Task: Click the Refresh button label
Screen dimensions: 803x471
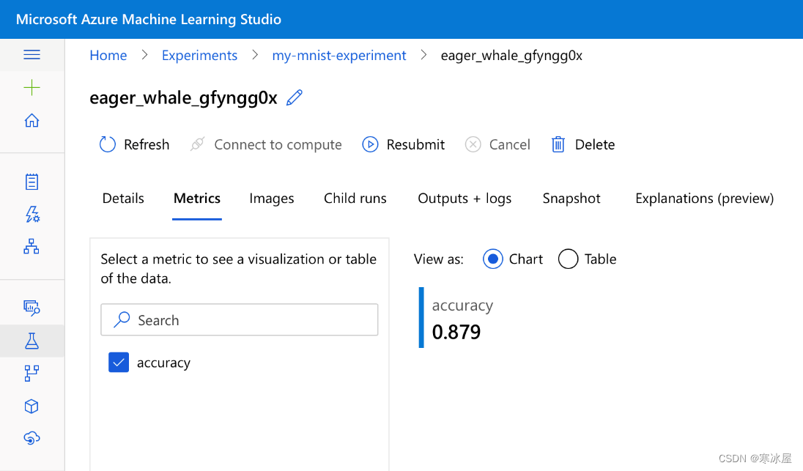Action: [x=147, y=144]
